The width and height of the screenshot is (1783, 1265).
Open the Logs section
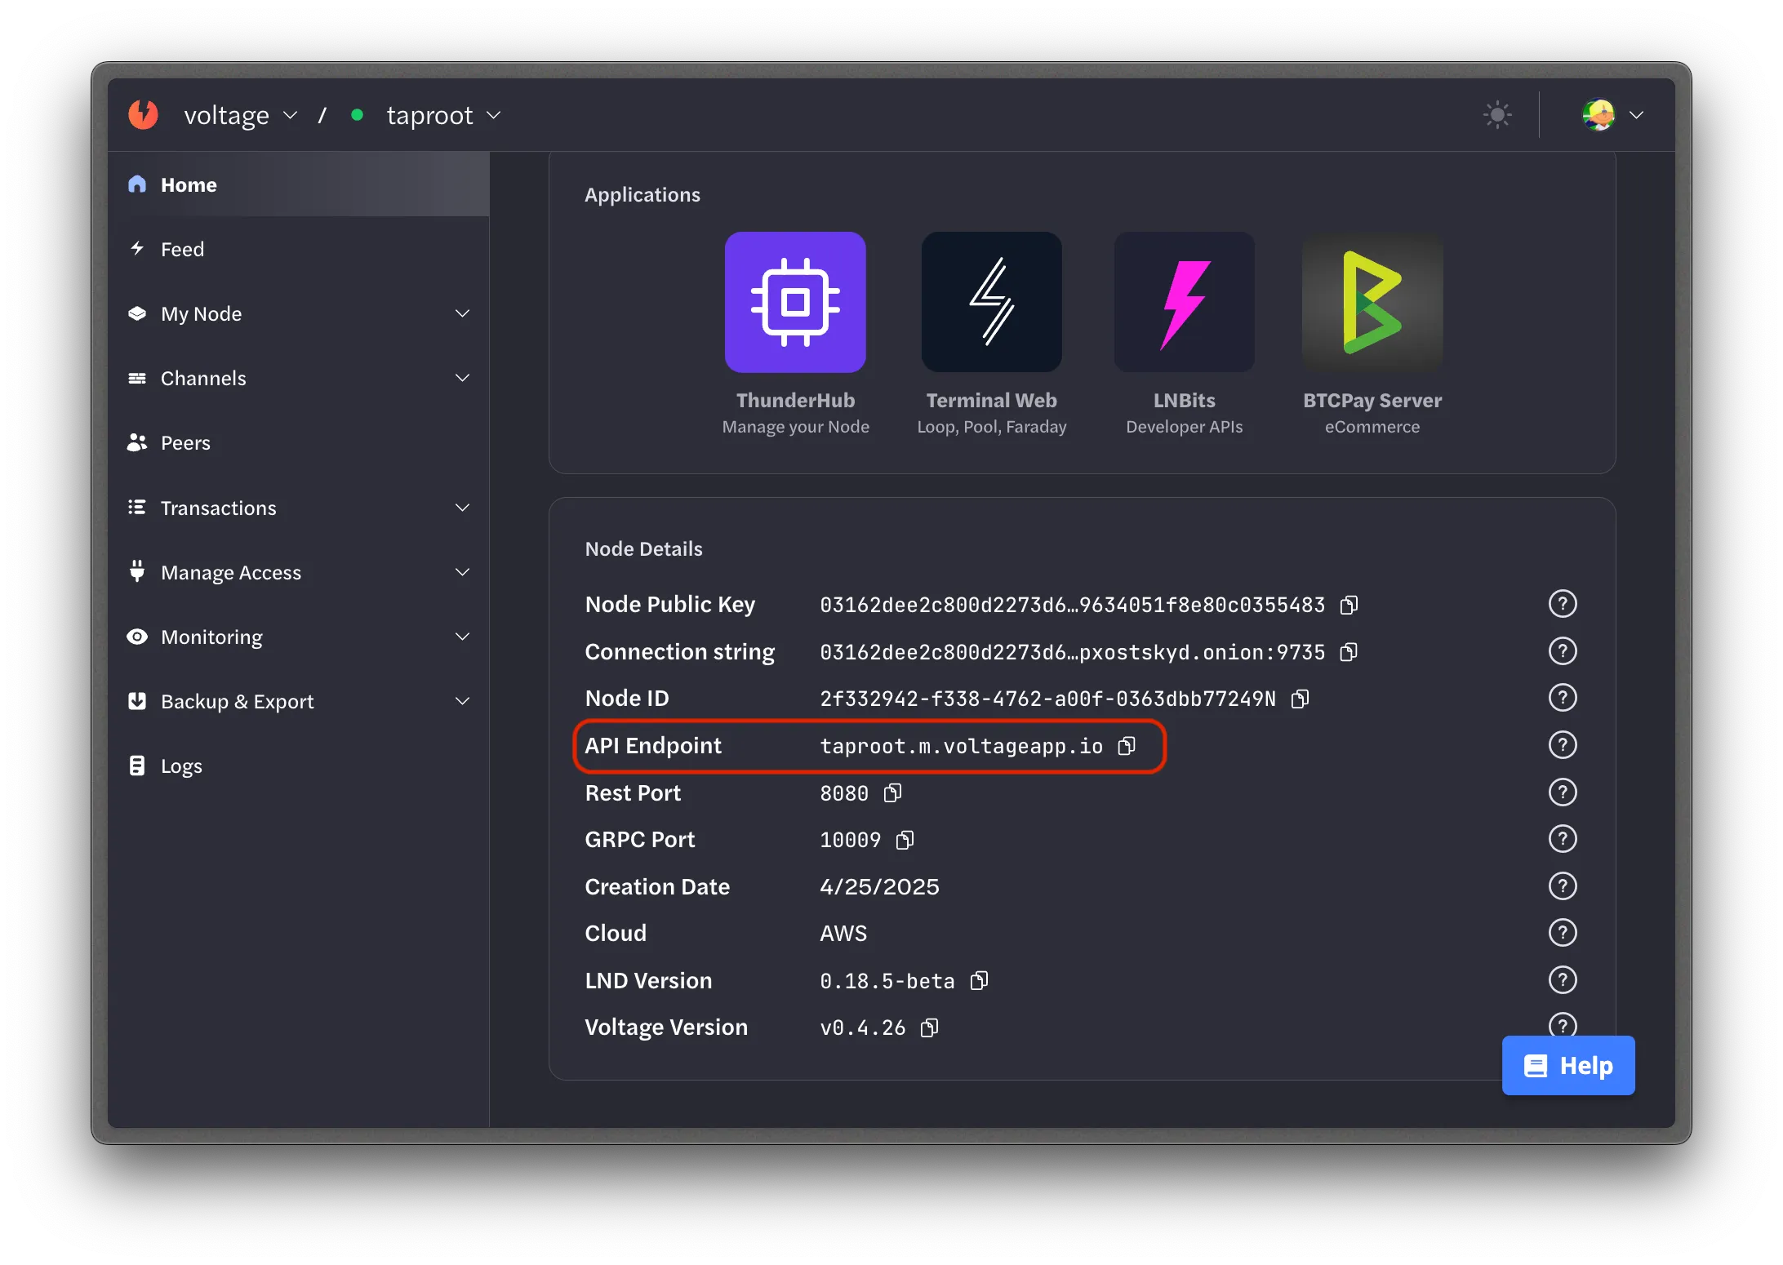click(181, 765)
